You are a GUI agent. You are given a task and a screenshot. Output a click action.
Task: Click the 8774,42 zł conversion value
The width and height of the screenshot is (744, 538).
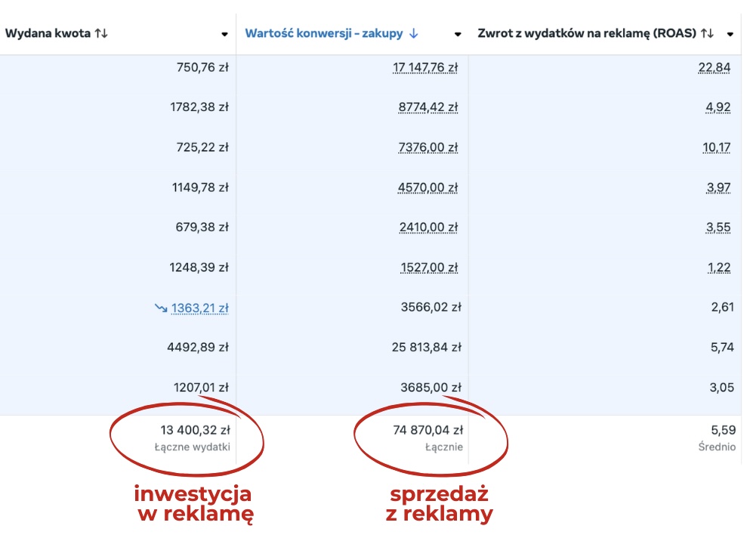(428, 108)
